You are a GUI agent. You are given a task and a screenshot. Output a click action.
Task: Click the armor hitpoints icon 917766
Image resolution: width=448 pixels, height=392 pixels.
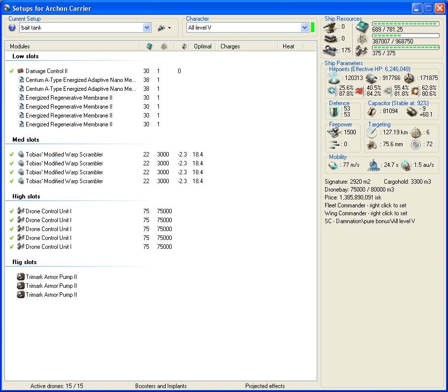[x=372, y=78]
